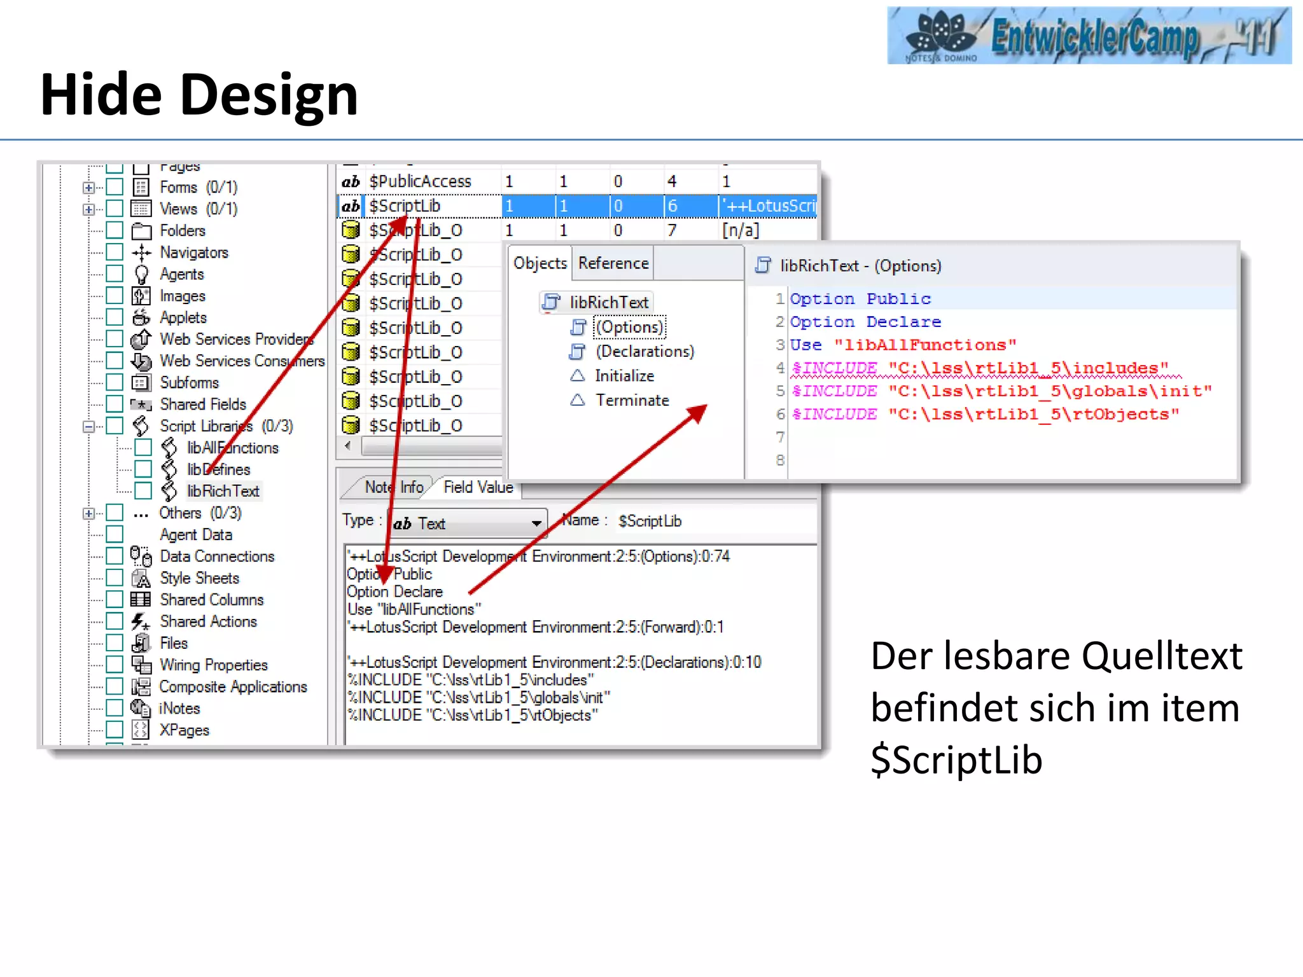Open the Field Value tab

tap(478, 487)
